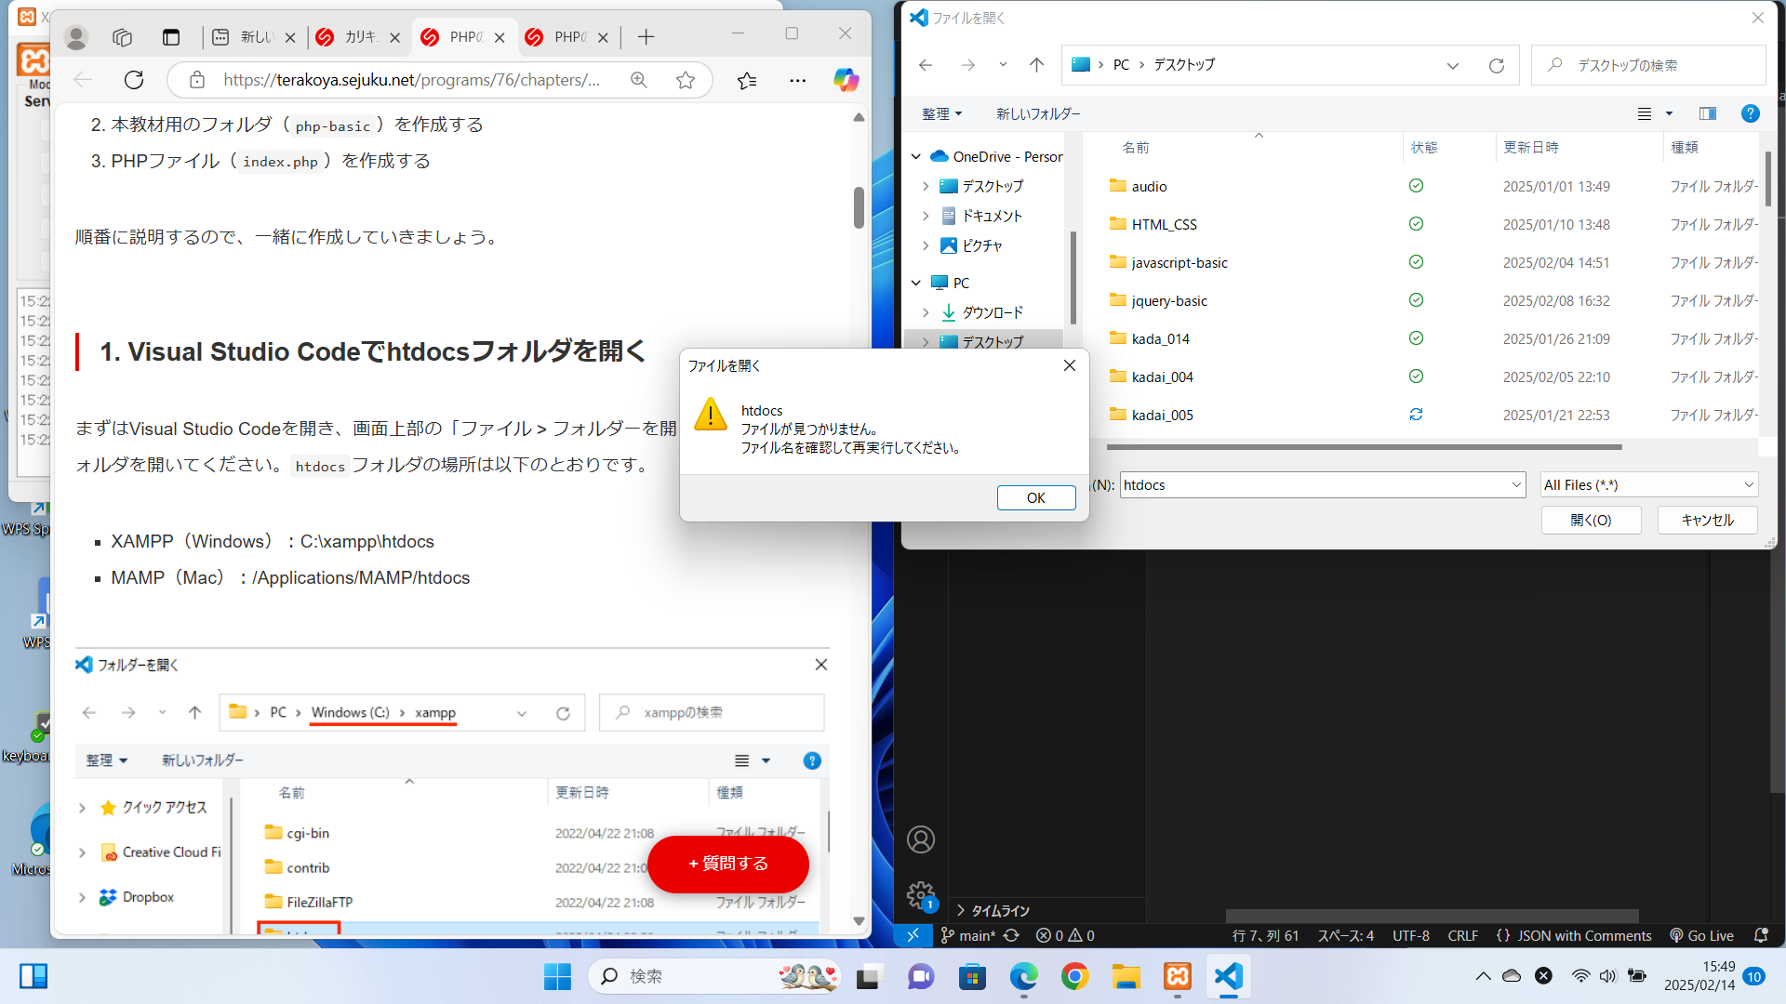Open the All Files (*.*) file type dropdown

(x=1648, y=484)
